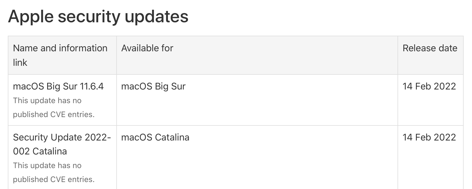Click the "Available for" column header
This screenshot has height=189, width=472.
(x=147, y=48)
